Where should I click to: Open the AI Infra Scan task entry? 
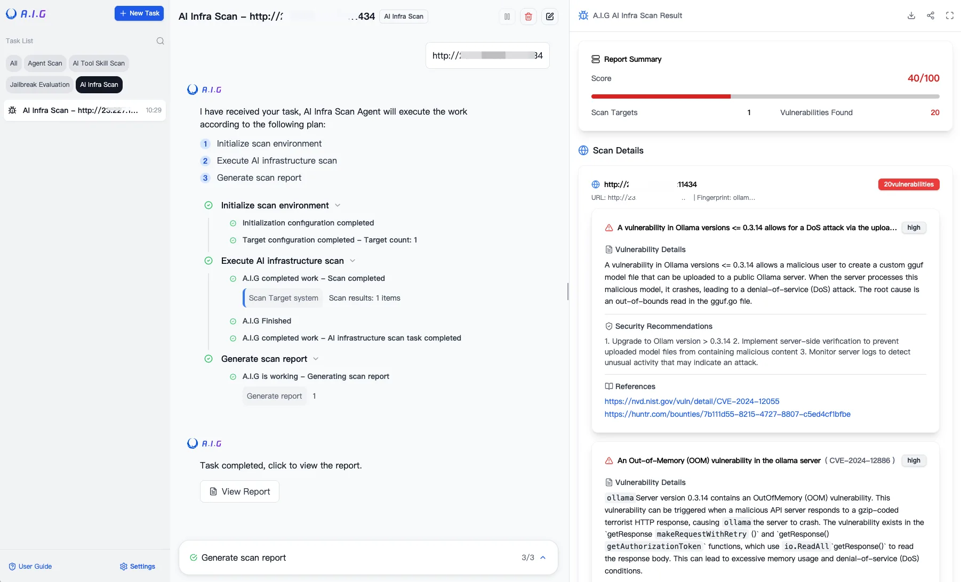85,110
